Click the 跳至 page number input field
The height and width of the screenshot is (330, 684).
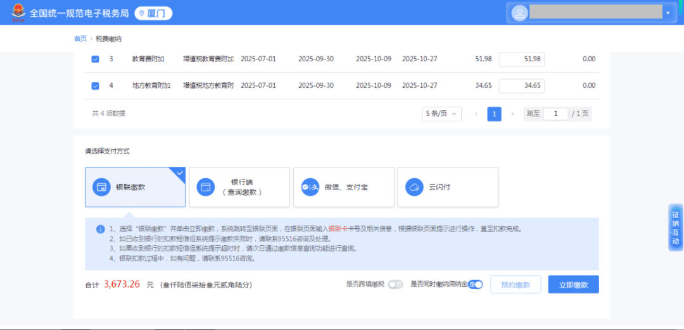(x=555, y=114)
